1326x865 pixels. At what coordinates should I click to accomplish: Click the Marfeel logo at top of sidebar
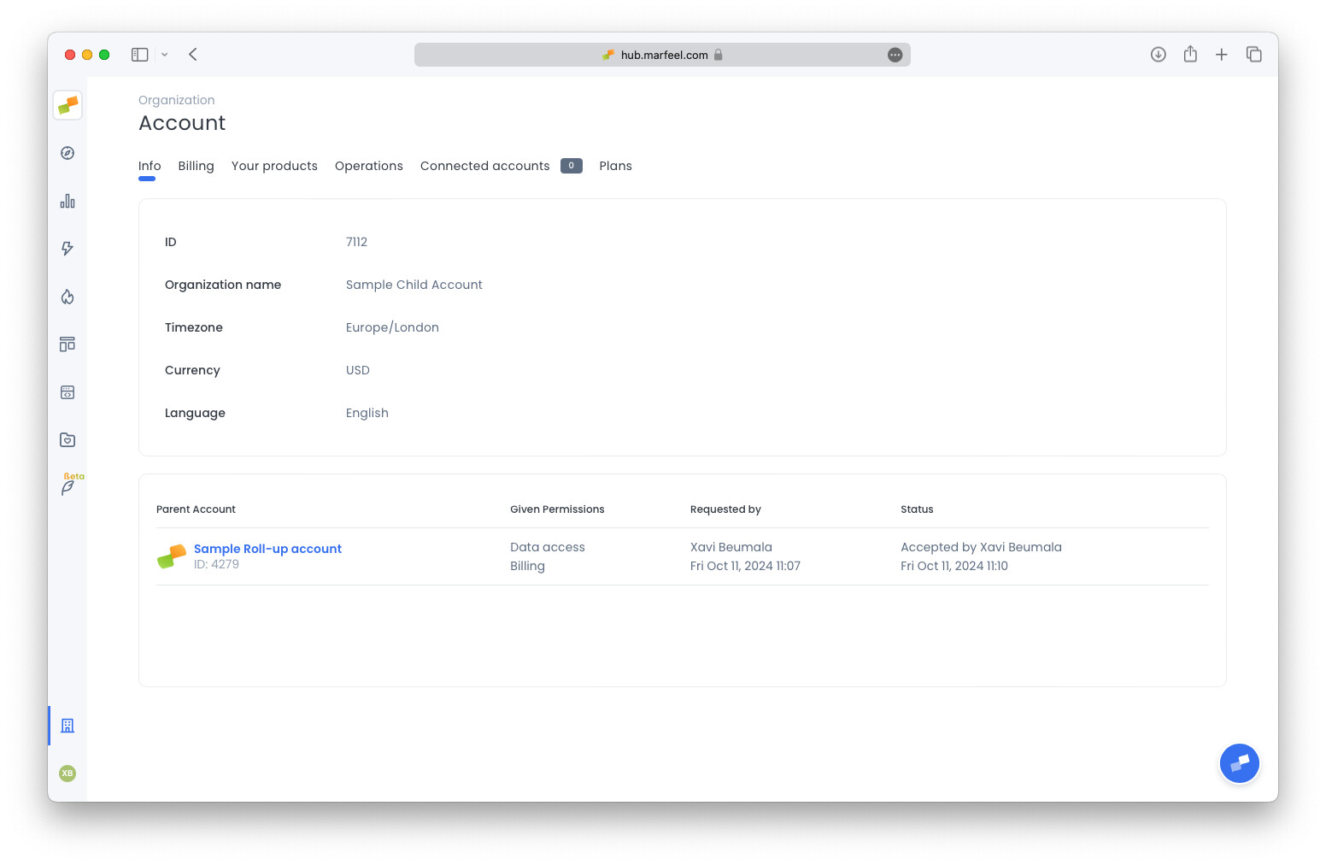coord(67,105)
